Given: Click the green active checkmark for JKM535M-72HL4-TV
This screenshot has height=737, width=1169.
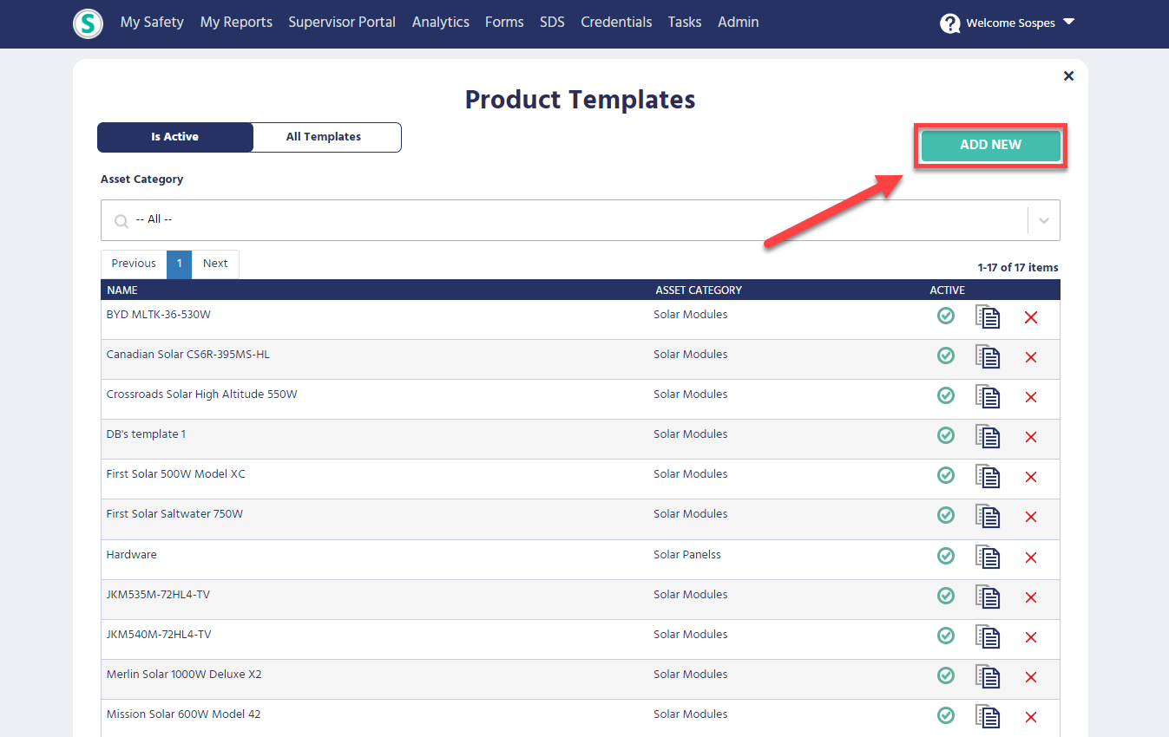Looking at the screenshot, I should click(946, 596).
